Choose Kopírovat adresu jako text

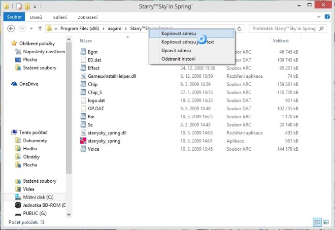192,42
